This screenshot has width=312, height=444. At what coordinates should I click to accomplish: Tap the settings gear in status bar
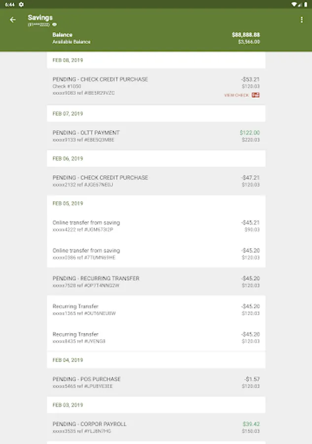[21, 4]
